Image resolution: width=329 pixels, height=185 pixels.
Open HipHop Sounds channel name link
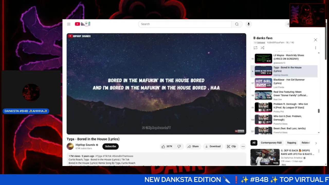(85, 145)
